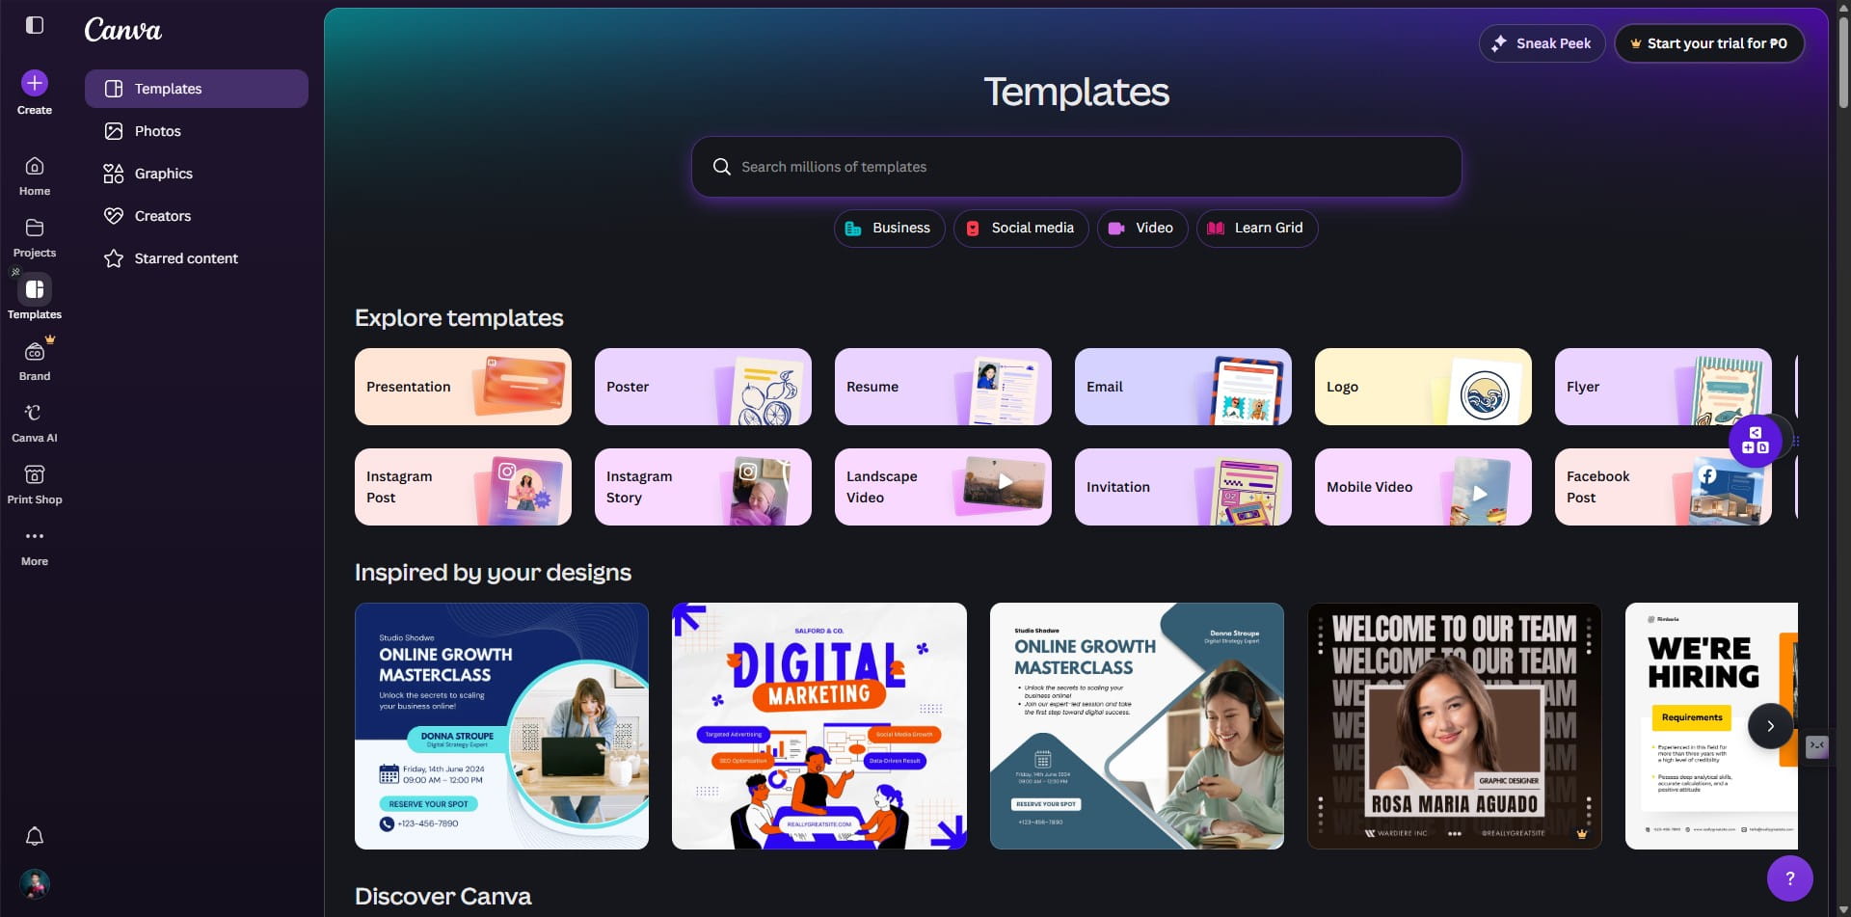Filter by Business category chip

click(x=889, y=229)
